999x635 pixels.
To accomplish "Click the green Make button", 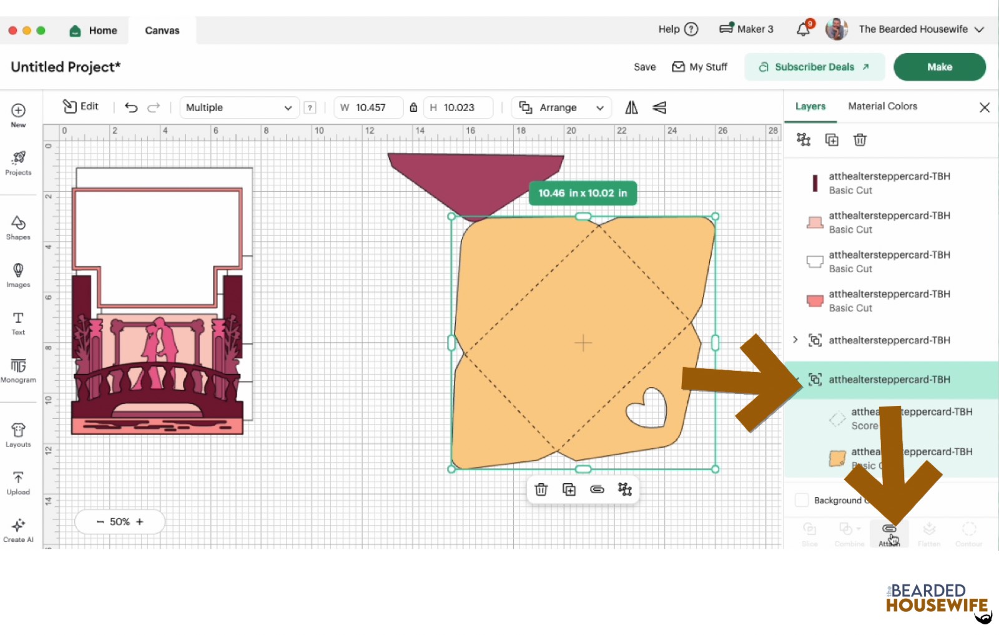I will pos(939,67).
